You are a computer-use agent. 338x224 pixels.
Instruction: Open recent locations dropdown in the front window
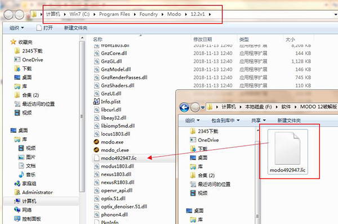pos(203,107)
